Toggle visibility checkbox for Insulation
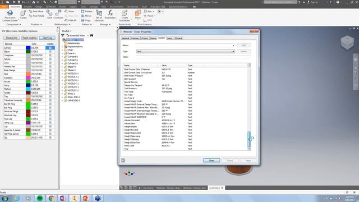Image resolution: width=359 pixels, height=202 pixels. click(x=50, y=77)
